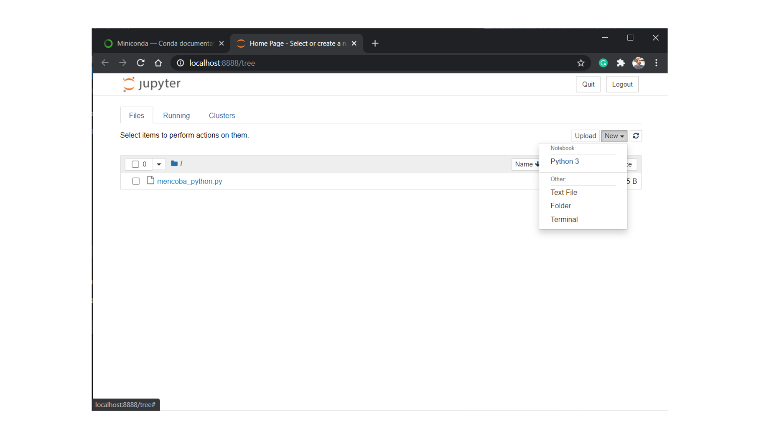Click the Logout button
Image resolution: width=759 pixels, height=432 pixels.
click(622, 84)
